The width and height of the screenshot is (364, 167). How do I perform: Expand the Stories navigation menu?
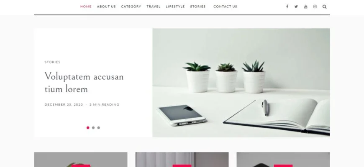[198, 7]
